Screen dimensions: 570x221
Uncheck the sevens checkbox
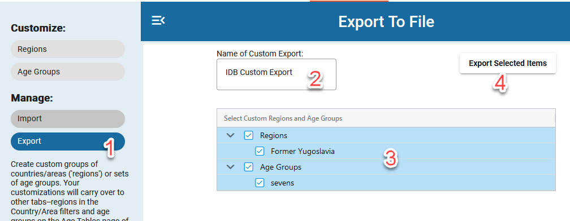click(260, 183)
